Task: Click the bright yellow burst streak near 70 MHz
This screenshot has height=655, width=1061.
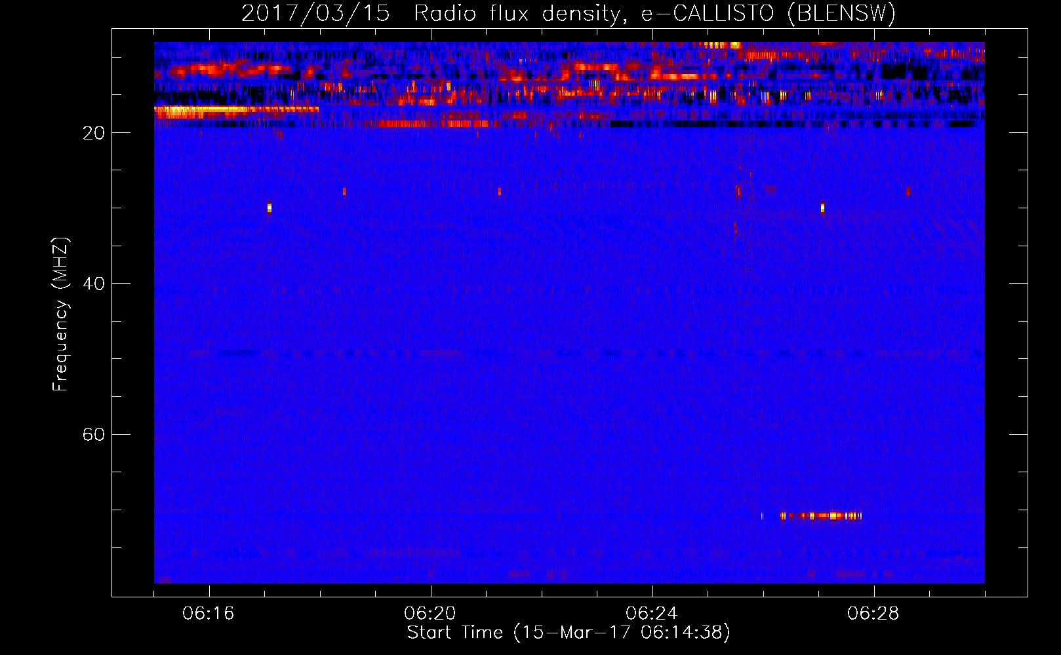Action: tap(820, 516)
